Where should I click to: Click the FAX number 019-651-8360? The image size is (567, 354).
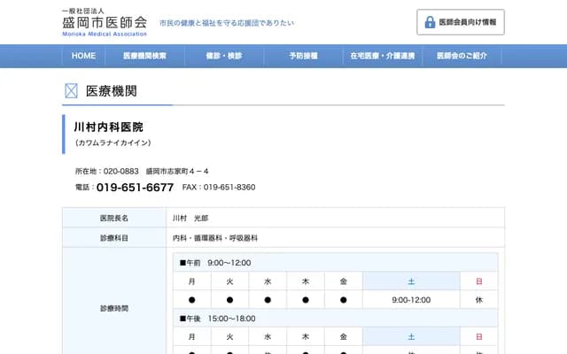tap(229, 188)
